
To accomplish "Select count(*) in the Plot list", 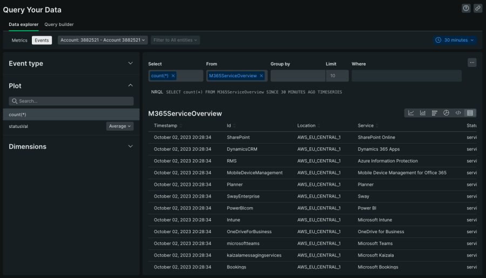I will (x=71, y=114).
